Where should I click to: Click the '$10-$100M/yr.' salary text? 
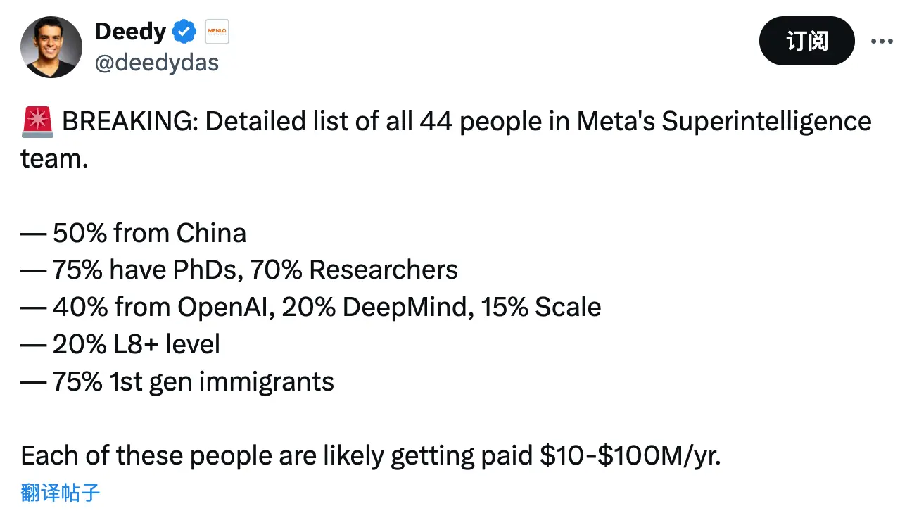pyautogui.click(x=630, y=456)
